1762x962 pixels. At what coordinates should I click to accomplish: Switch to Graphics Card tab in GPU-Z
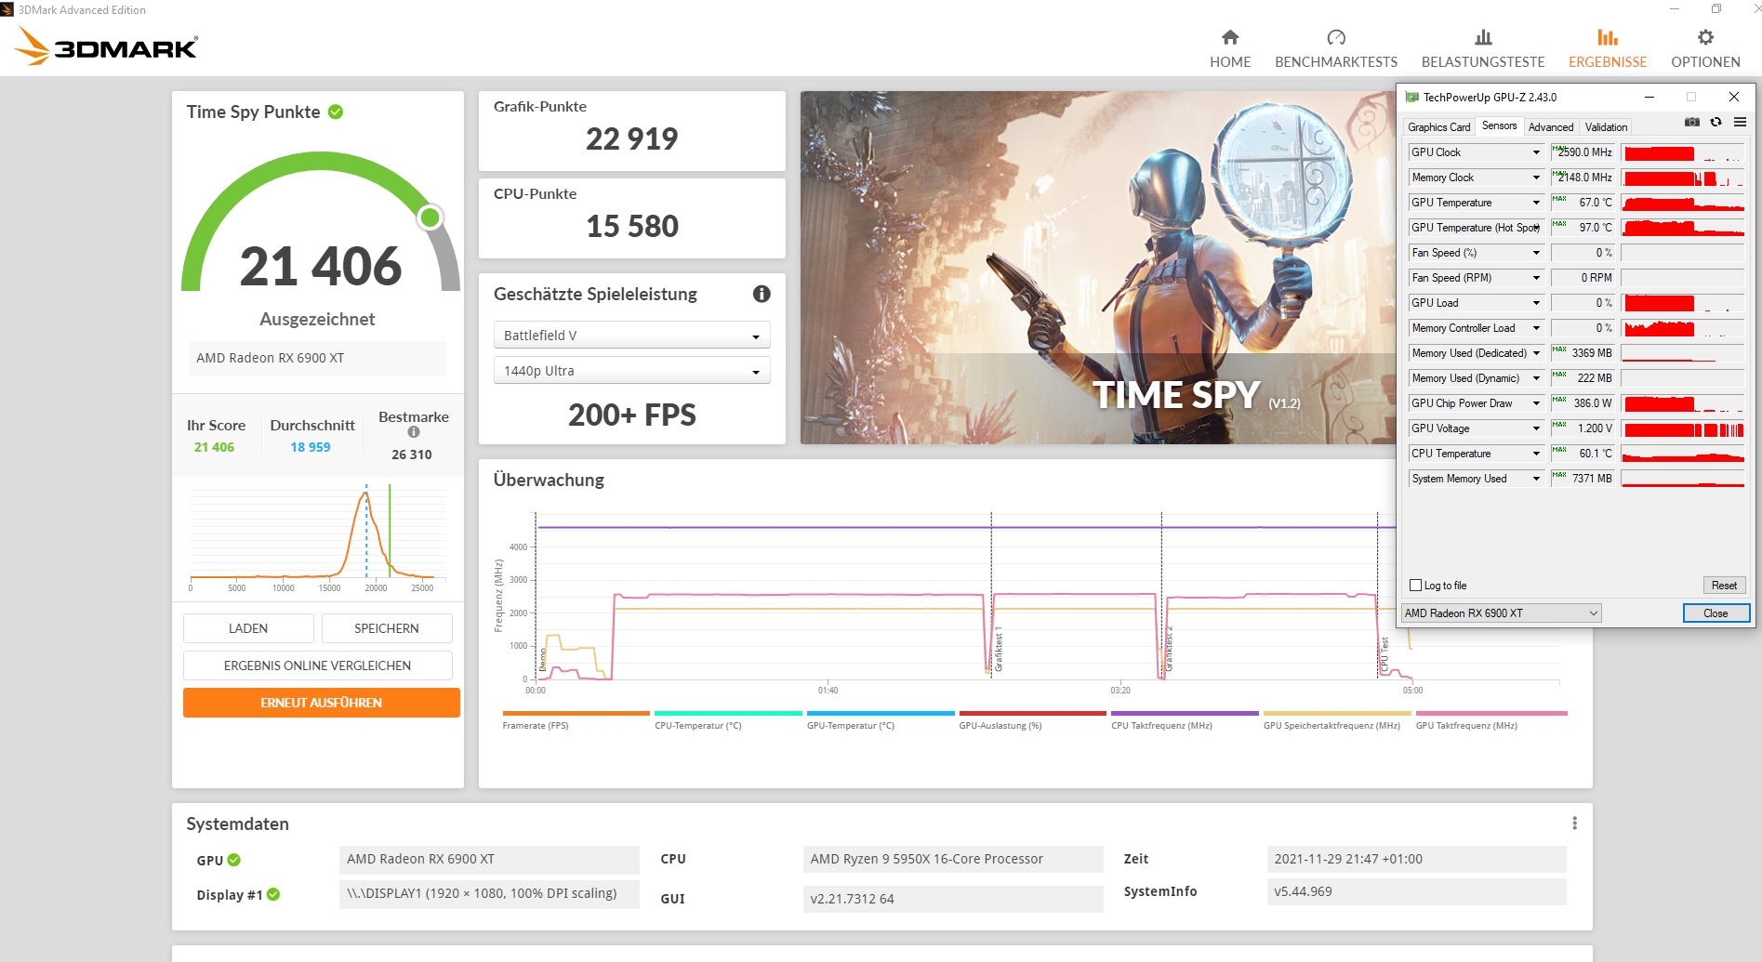pos(1438,127)
